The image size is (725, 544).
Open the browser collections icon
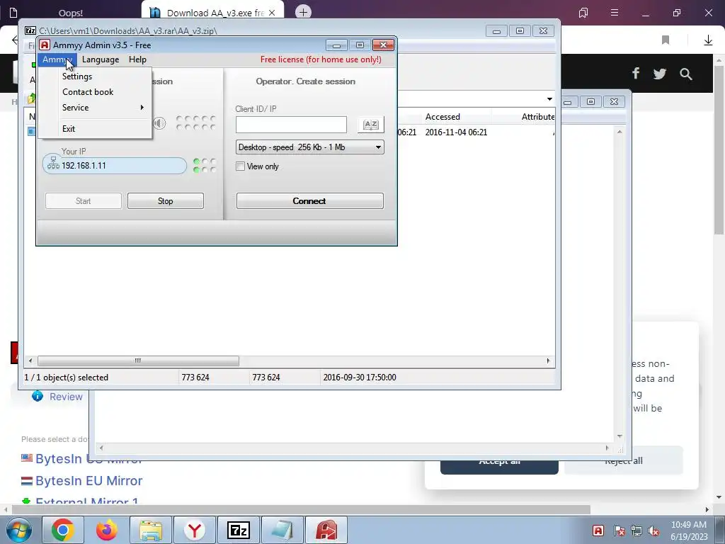tap(583, 13)
